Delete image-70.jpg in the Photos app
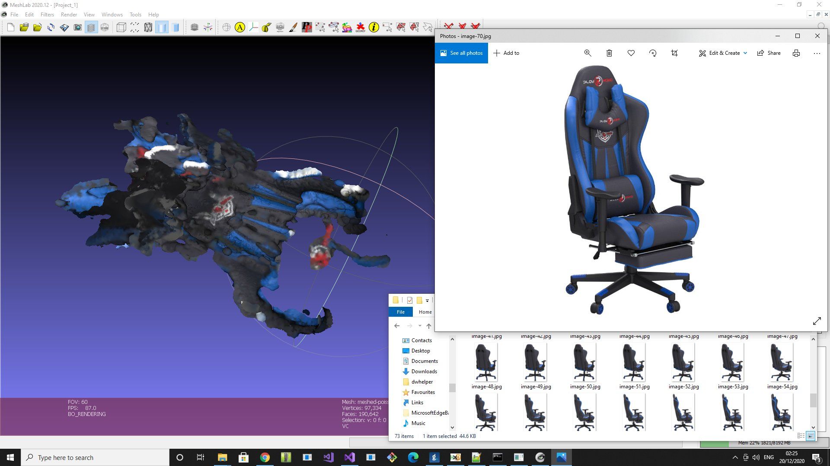 tap(610, 53)
